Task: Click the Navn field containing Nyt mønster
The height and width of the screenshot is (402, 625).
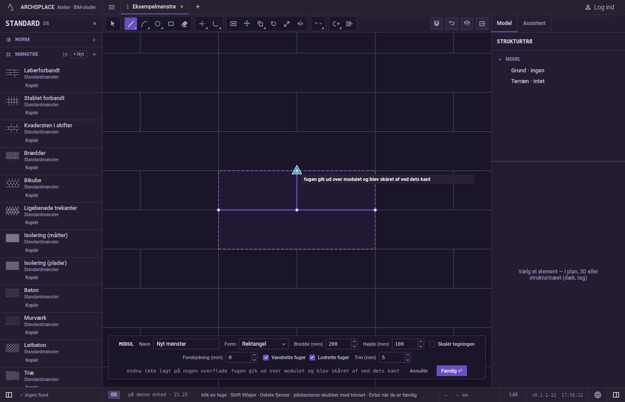Action: pos(186,344)
